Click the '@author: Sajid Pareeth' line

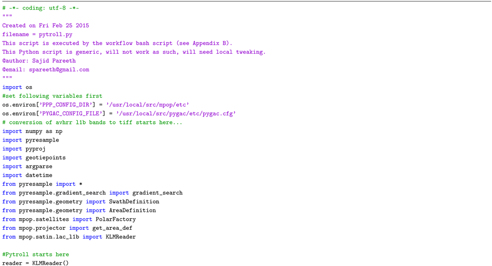pyautogui.click(x=39, y=61)
